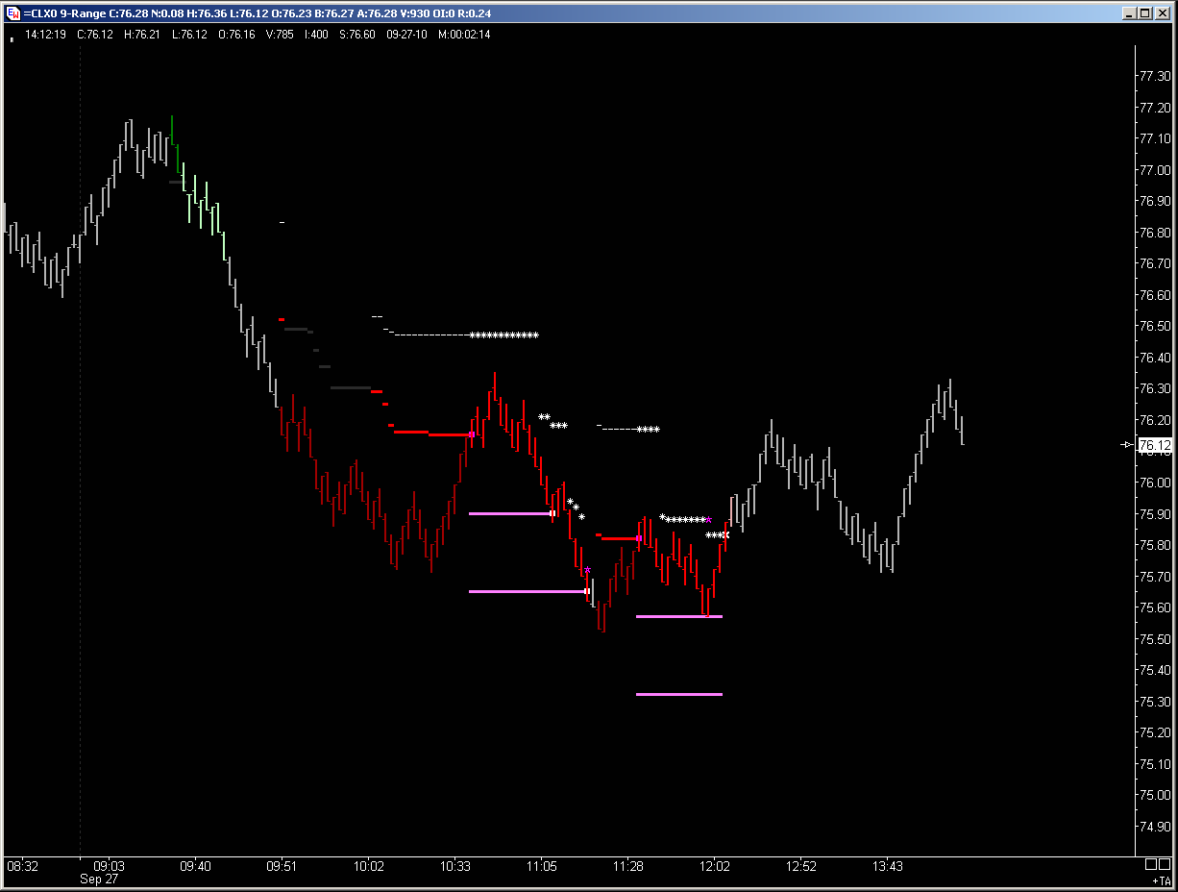Click the long white asterisk row near 76.47
The width and height of the screenshot is (1178, 892).
tap(504, 335)
